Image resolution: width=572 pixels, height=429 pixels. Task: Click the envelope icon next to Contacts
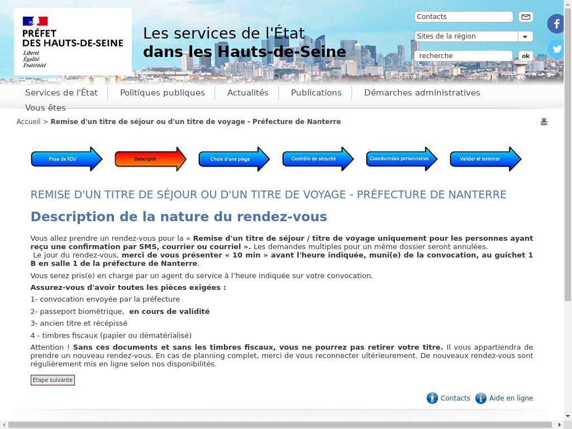pyautogui.click(x=526, y=17)
